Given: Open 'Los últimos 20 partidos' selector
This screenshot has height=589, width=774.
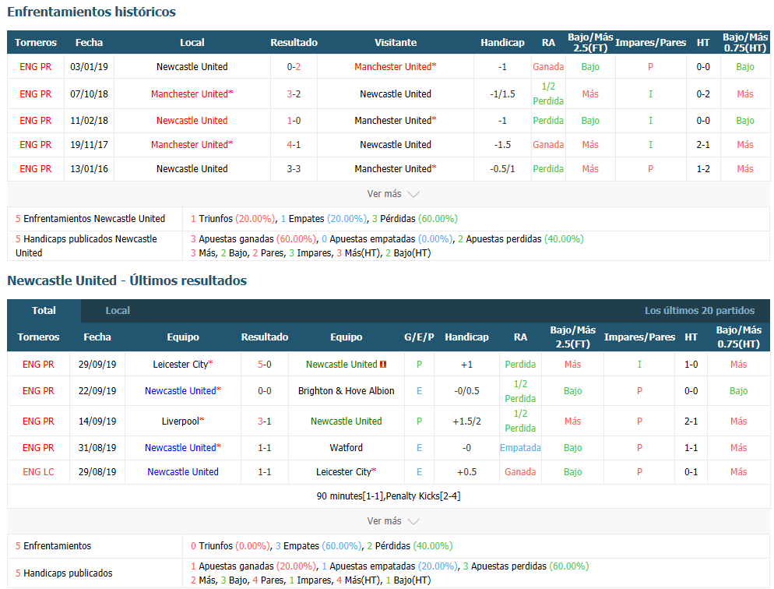Looking at the screenshot, I should pos(699,311).
